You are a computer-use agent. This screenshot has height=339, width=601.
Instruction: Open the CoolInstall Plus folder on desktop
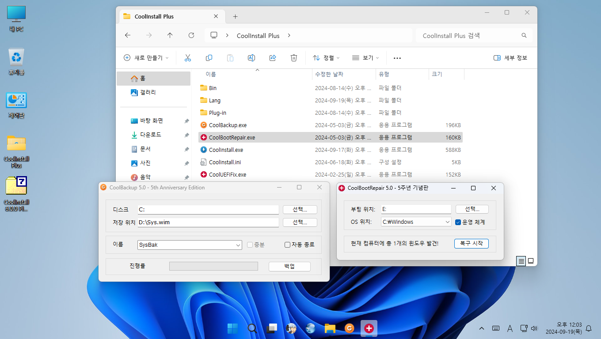point(16,151)
